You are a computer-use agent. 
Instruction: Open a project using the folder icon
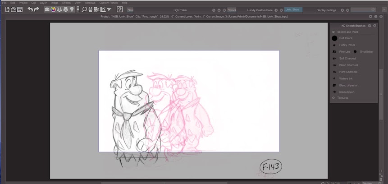14,9
